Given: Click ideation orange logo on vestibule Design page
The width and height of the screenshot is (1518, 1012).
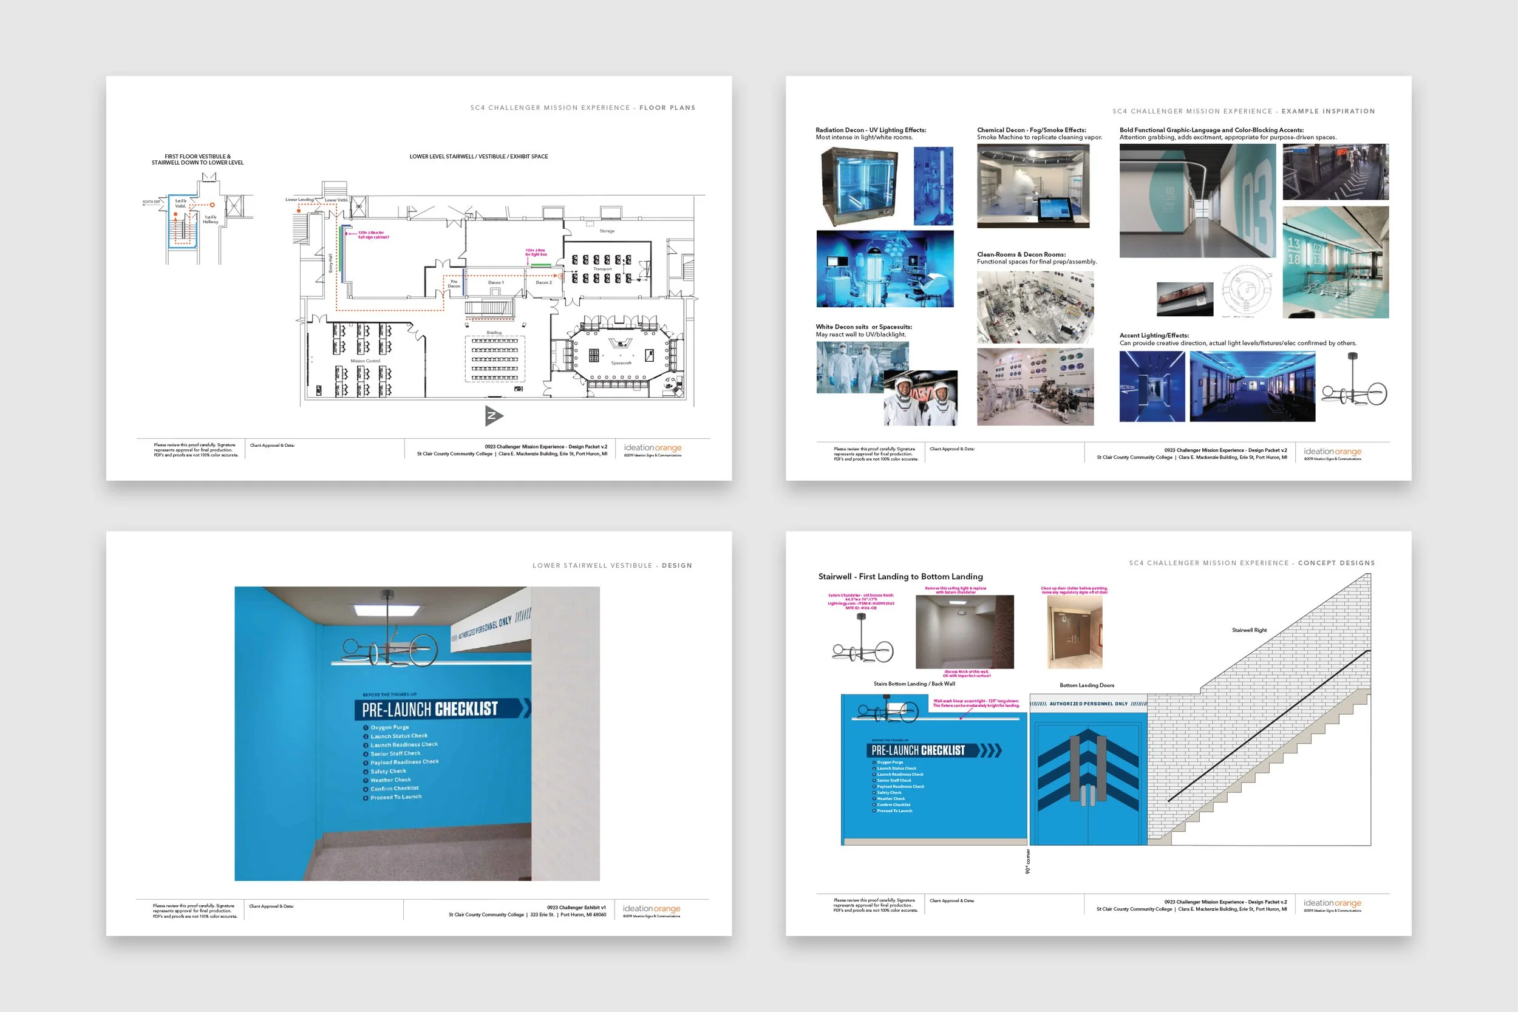Looking at the screenshot, I should 651,910.
